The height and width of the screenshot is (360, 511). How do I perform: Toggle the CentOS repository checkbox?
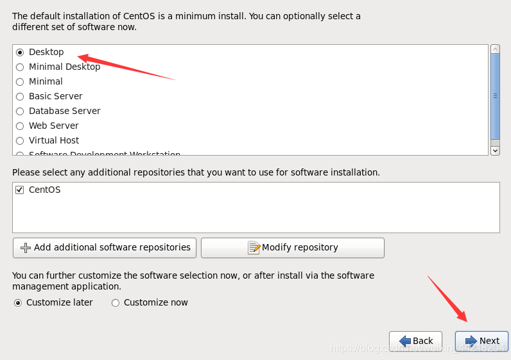[x=20, y=190]
